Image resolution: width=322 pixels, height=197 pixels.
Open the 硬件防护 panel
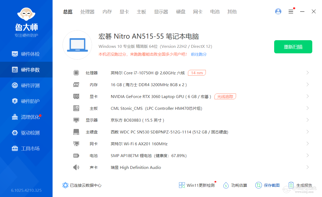[26, 101]
